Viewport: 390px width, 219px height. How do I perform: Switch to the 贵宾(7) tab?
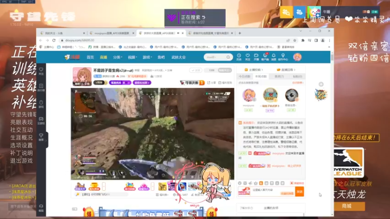tap(279, 76)
